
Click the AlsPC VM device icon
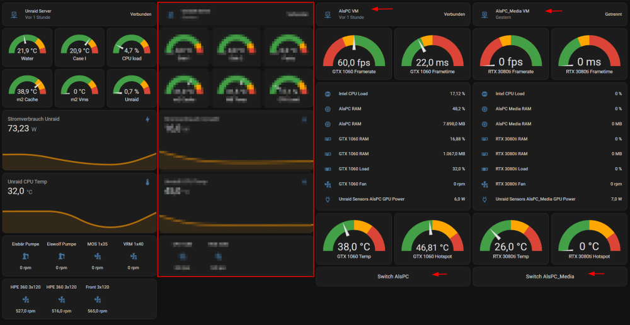[328, 14]
